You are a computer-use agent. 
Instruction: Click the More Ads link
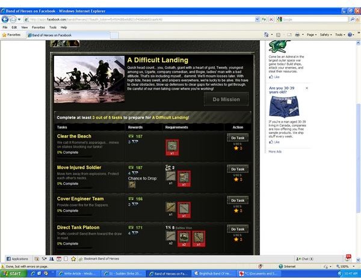(275, 151)
